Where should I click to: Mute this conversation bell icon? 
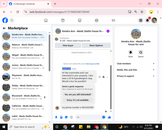(131, 52)
